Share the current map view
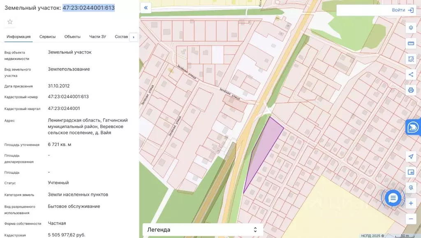The width and height of the screenshot is (421, 238). (410, 74)
